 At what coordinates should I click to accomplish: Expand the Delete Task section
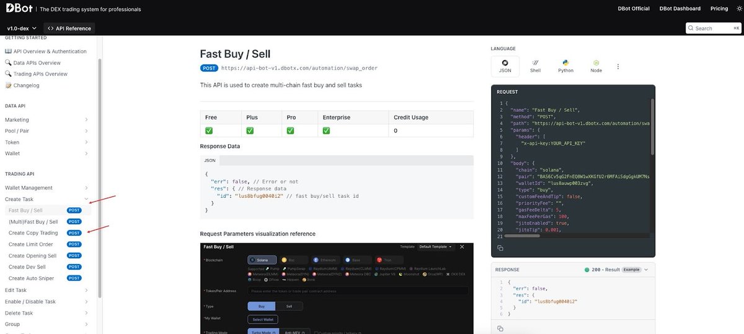[x=46, y=312]
